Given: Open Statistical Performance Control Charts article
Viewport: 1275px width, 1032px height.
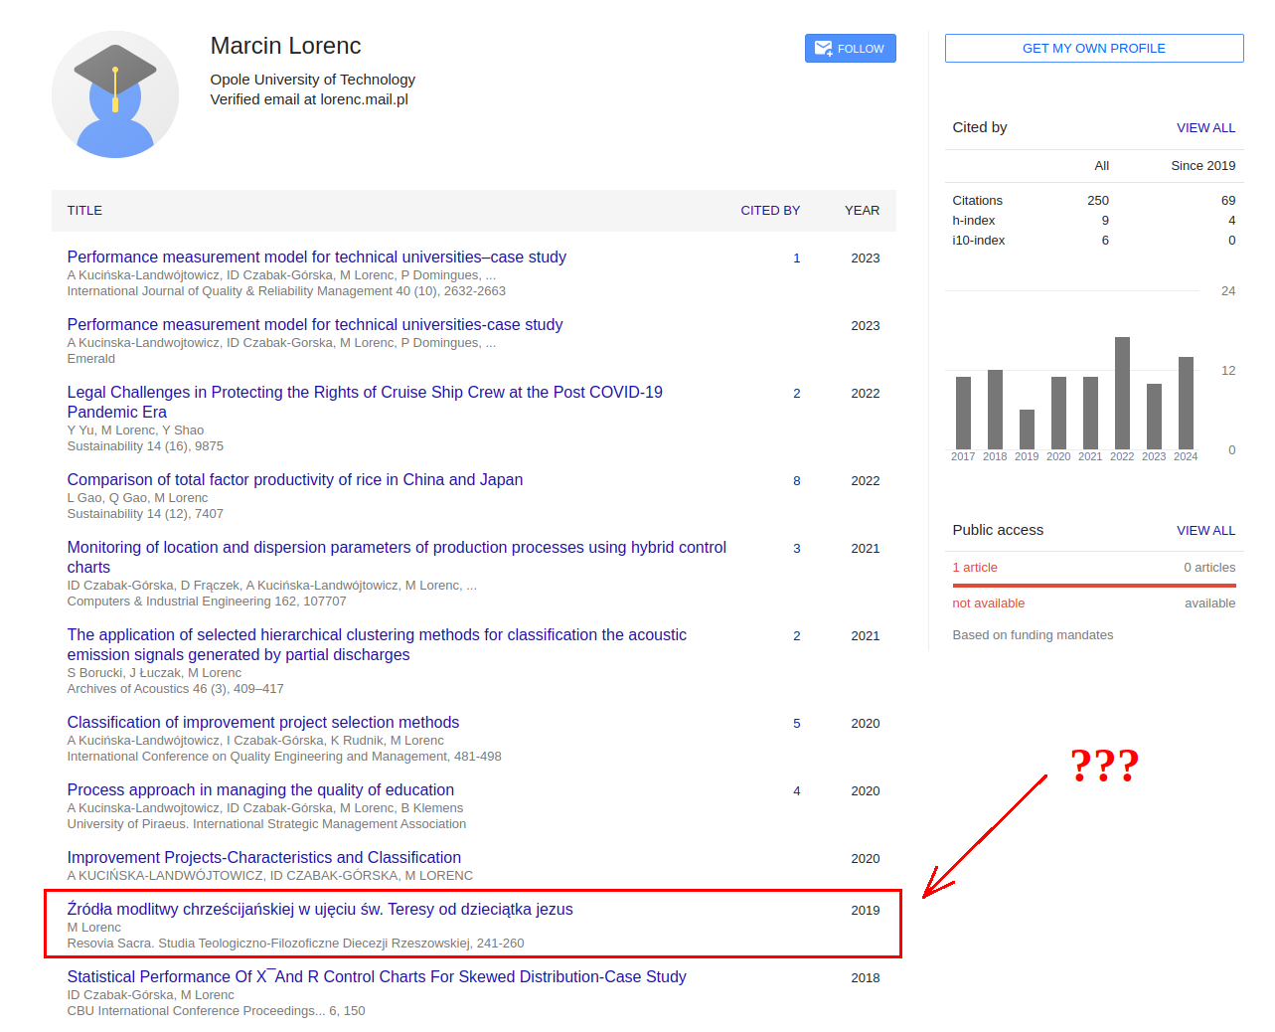Looking at the screenshot, I should click(x=376, y=977).
